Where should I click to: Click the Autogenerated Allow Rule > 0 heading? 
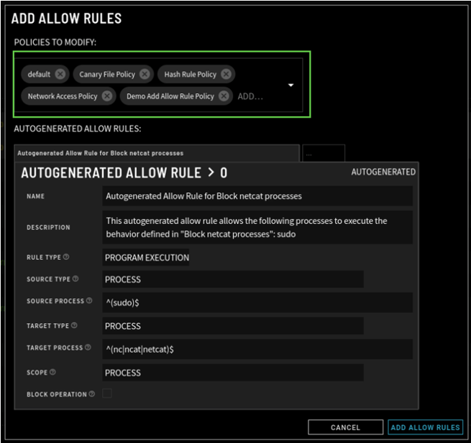point(124,173)
